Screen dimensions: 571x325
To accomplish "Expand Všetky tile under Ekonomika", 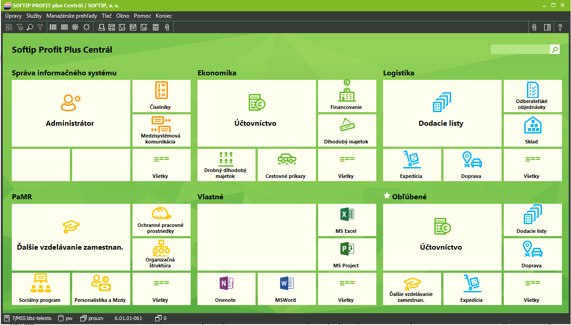I will click(x=347, y=165).
